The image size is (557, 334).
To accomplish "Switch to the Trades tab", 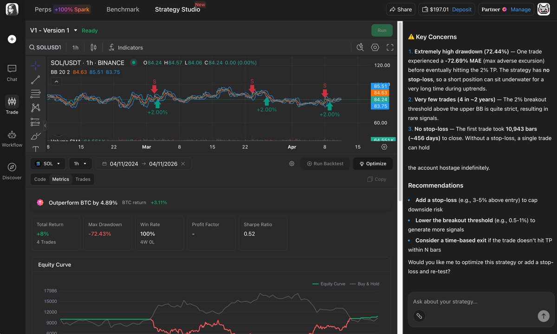I will tap(83, 179).
